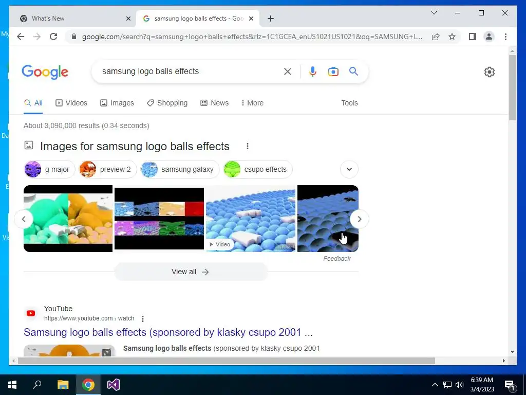
Task: Open Google quick settings gear
Action: pyautogui.click(x=490, y=72)
